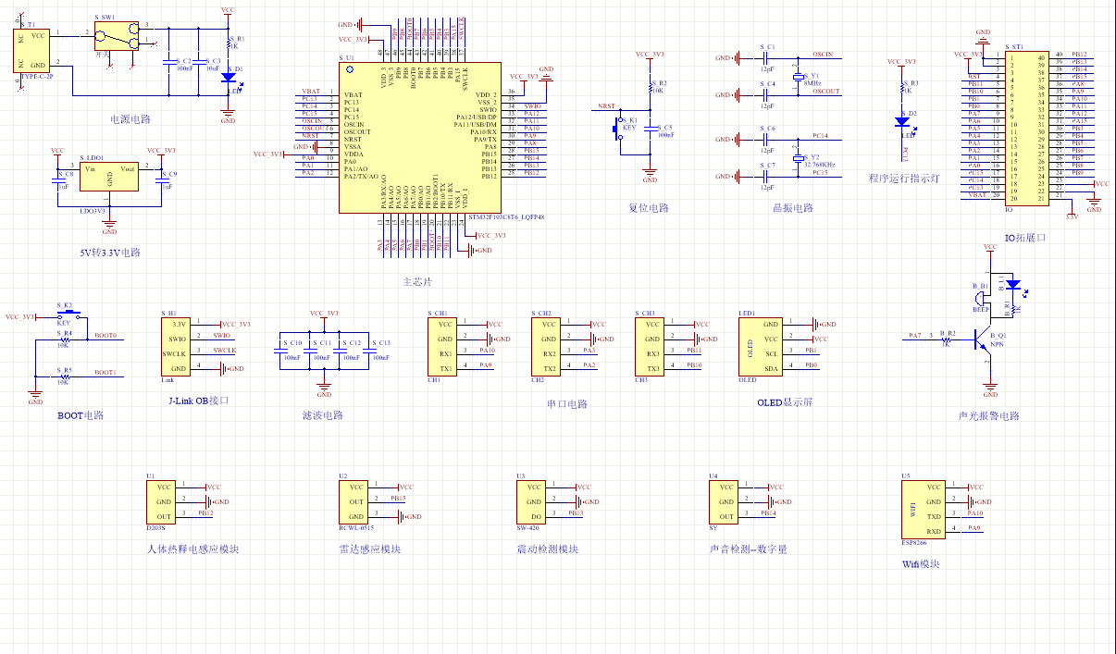
Task: Click the '复位电路' section title
Action: [x=648, y=208]
